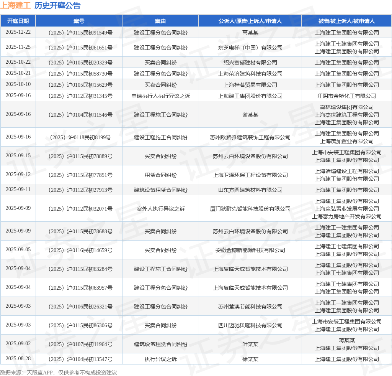Viewport: 392px width, 376px height.
Task: Click cause 执行异议之诉
Action: point(160,359)
